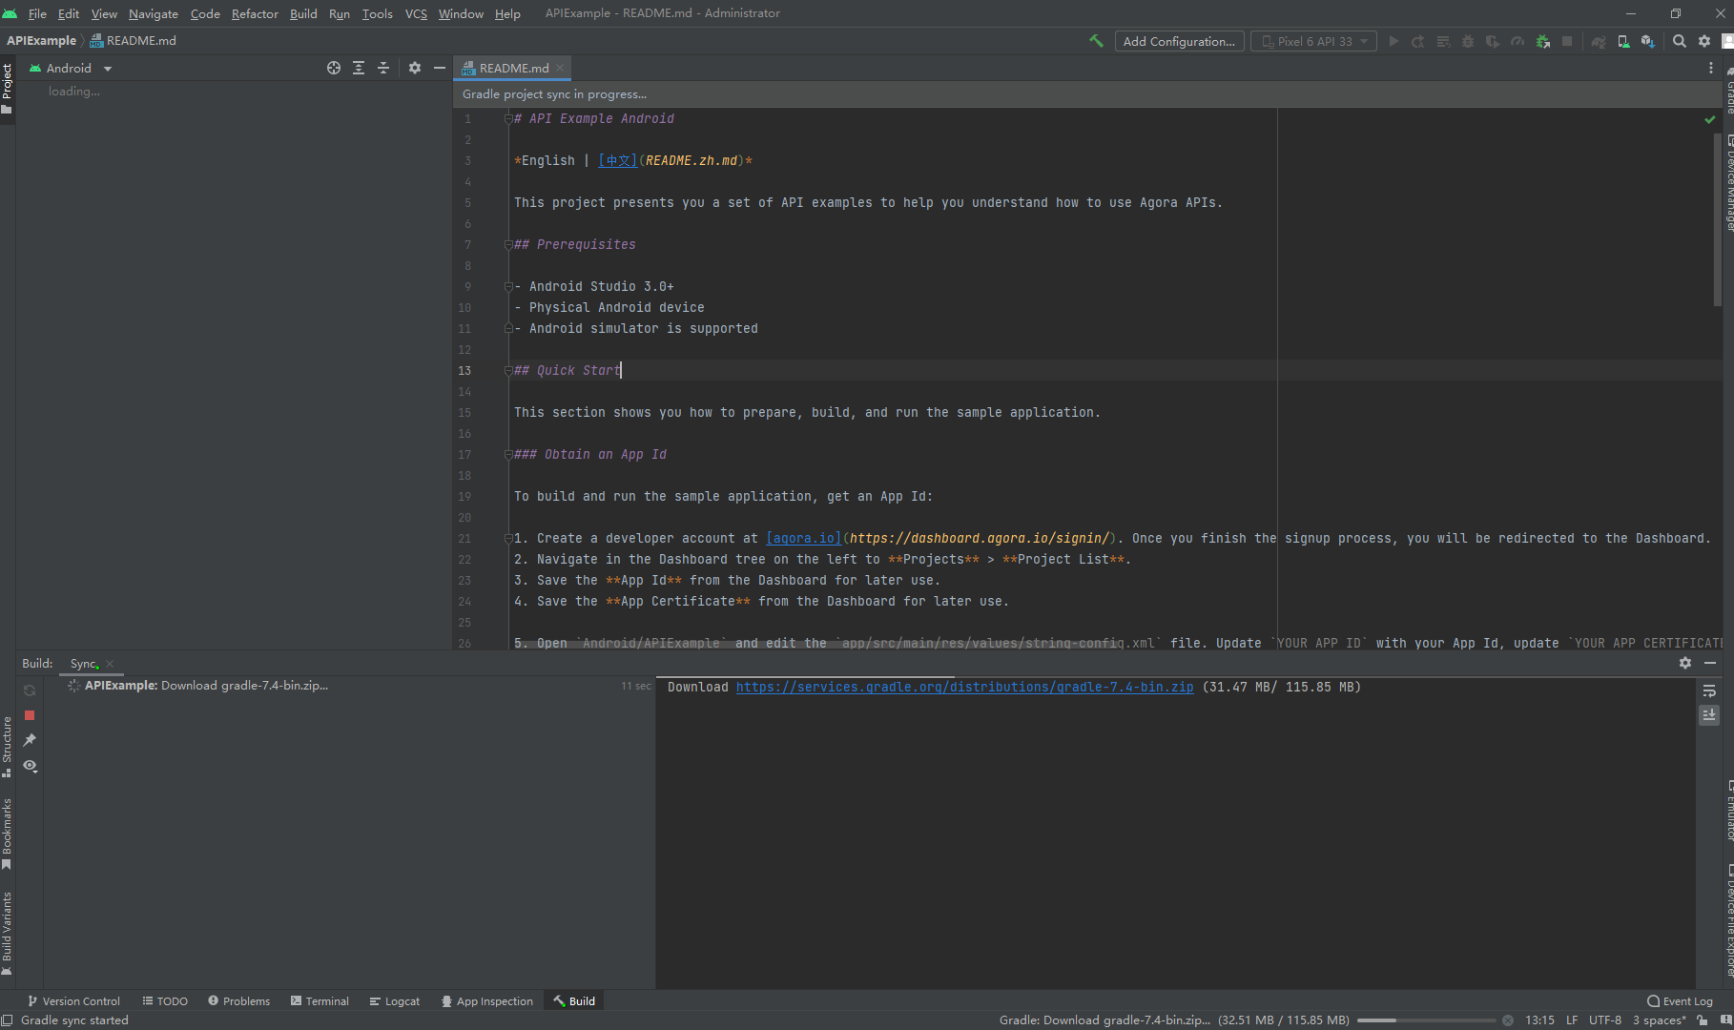The image size is (1734, 1030).
Task: Toggle soft-wrap in build output
Action: point(1709,690)
